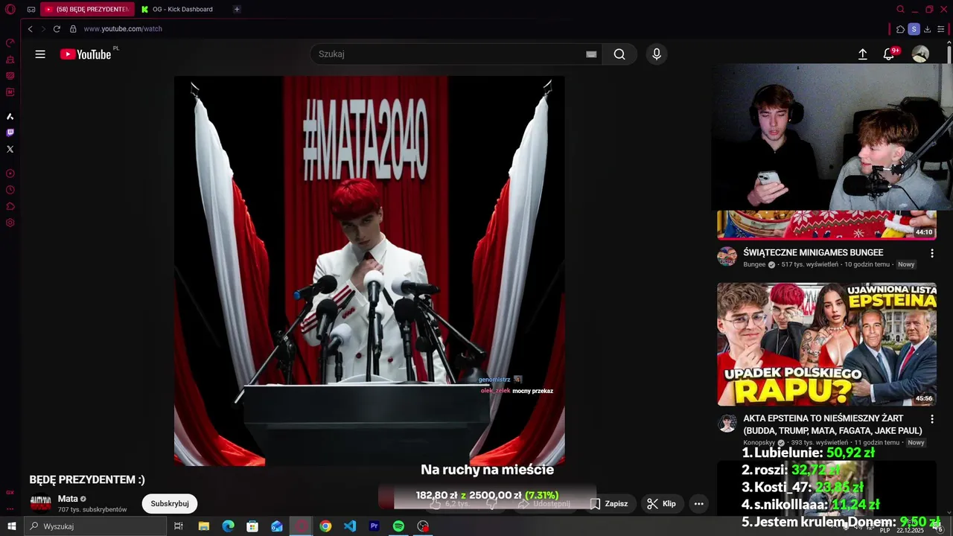Open the Opera GX main menu logo
The width and height of the screenshot is (953, 536).
point(10,10)
